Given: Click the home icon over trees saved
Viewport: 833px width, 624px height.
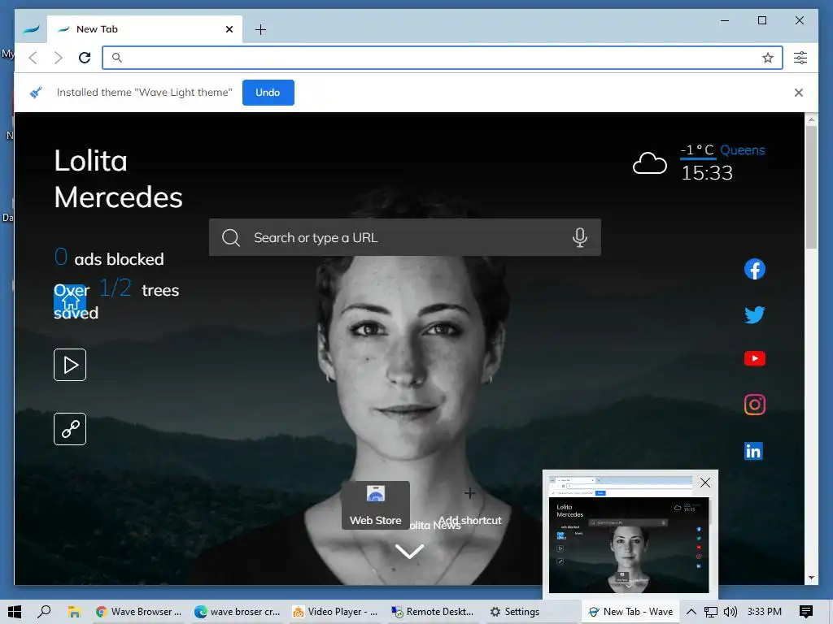Looking at the screenshot, I should [70, 301].
